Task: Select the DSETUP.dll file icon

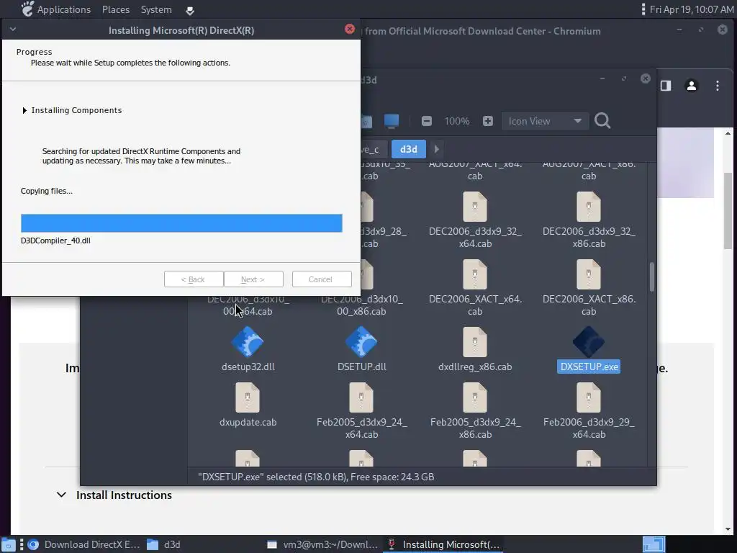Action: coord(361,342)
